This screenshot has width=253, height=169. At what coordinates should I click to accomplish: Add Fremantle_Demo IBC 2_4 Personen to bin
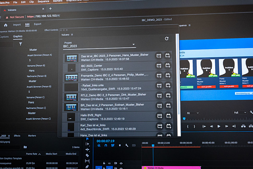pos(168,75)
